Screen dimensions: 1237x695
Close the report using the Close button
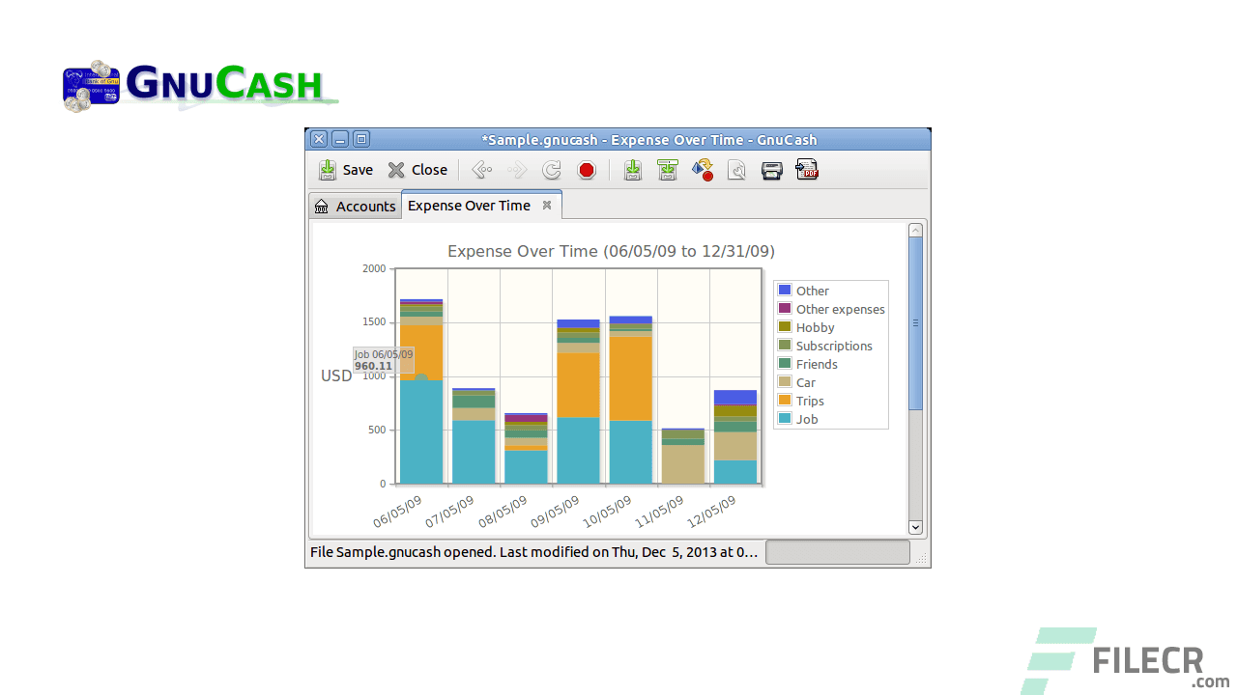coord(417,170)
